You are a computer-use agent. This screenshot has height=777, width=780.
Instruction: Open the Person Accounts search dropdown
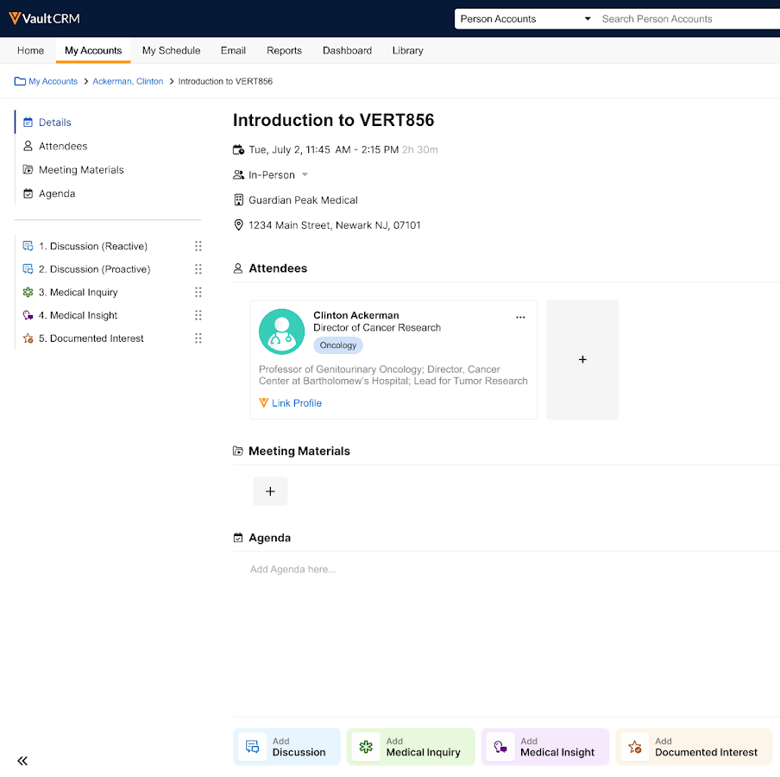tap(525, 19)
